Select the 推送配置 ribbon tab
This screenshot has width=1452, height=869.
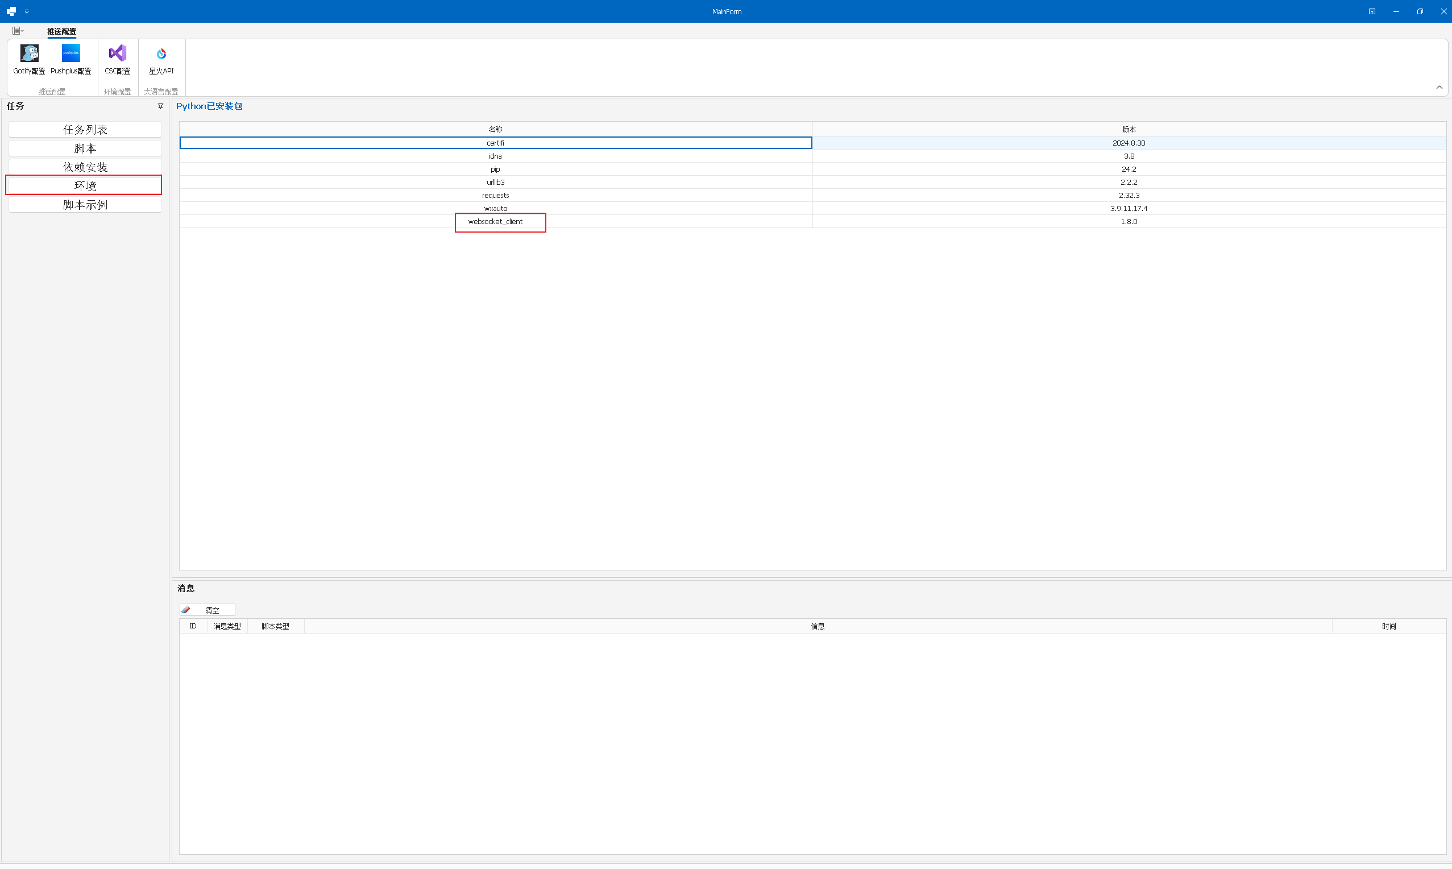[61, 31]
